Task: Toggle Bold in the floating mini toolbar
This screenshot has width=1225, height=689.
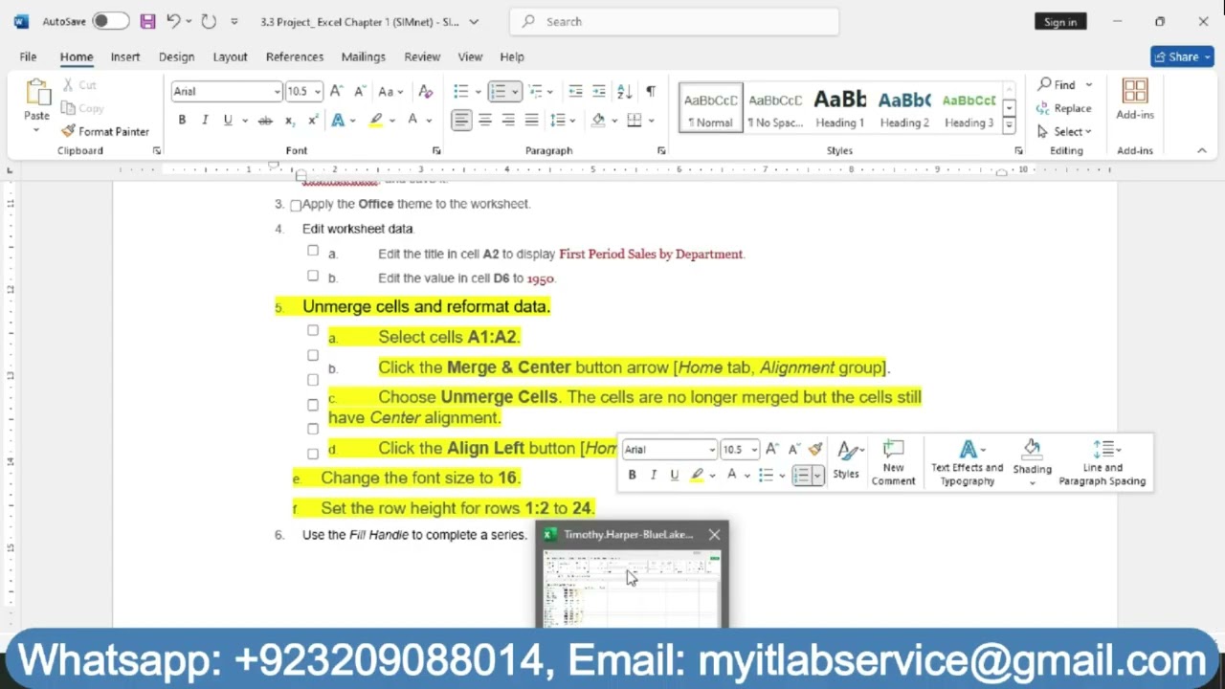Action: (632, 475)
